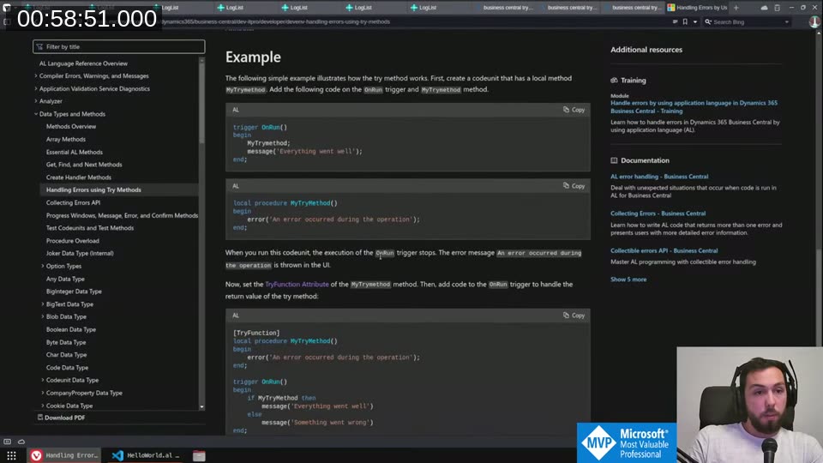Collapse the Data Types and Methods section

pyautogui.click(x=36, y=114)
